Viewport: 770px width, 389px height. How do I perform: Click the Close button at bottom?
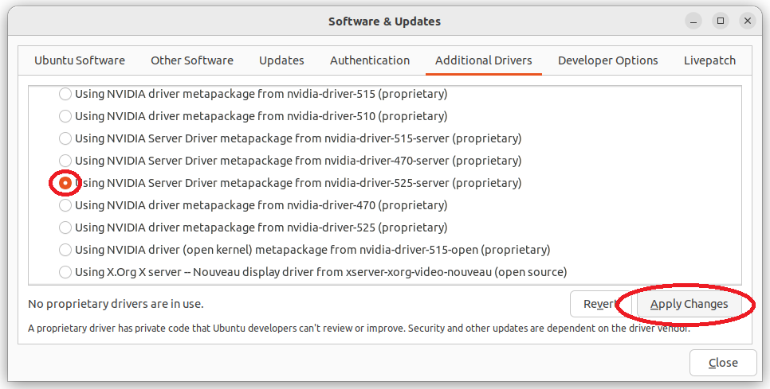click(x=723, y=363)
